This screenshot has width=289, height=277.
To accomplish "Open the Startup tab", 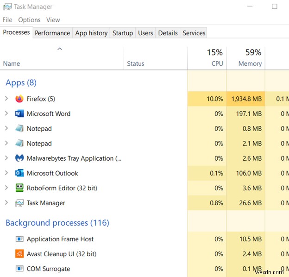I will [123, 33].
